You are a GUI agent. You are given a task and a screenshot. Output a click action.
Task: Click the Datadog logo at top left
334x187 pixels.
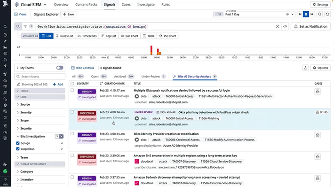[x=5, y=4]
